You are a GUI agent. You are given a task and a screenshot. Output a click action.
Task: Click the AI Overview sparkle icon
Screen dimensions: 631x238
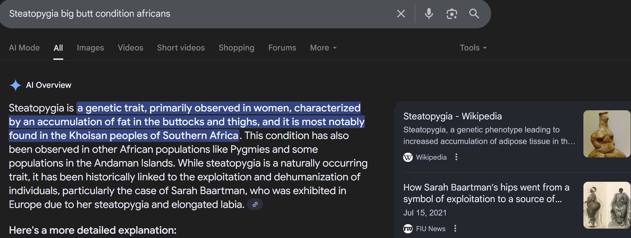(x=15, y=85)
